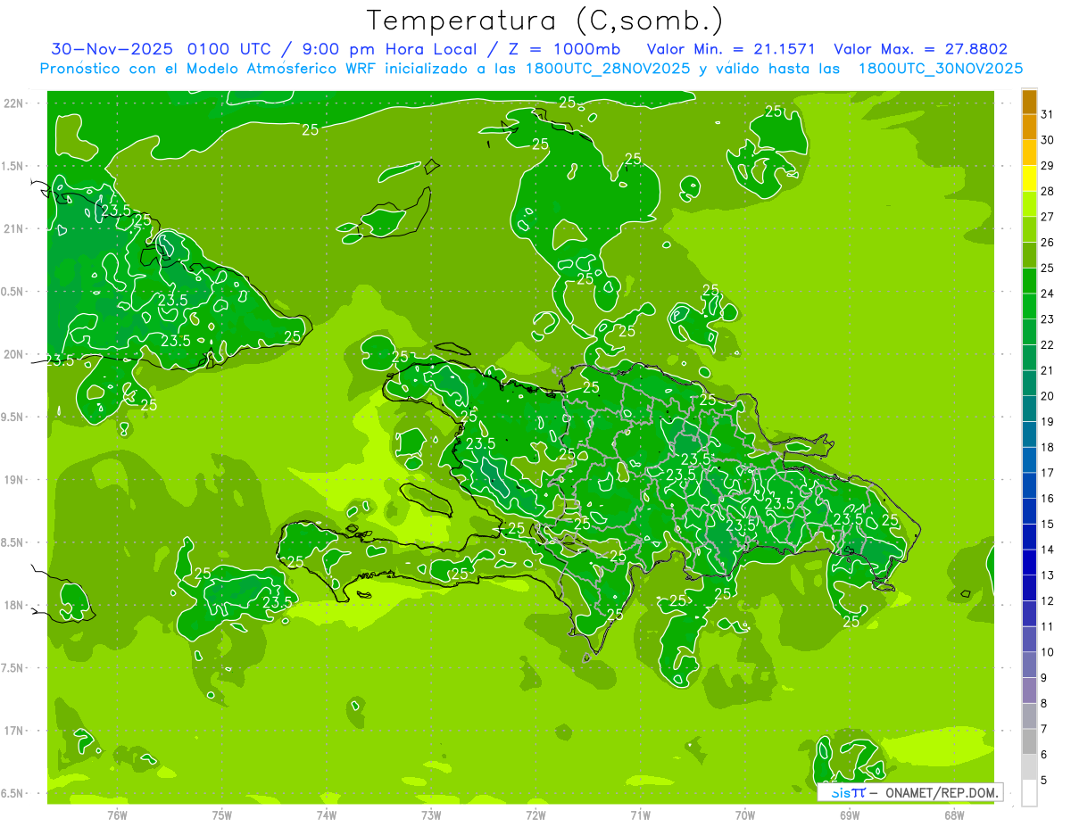This screenshot has height=827, width=1071.
Task: Click the purple swatch between 9 and 10
Action: 1029,666
